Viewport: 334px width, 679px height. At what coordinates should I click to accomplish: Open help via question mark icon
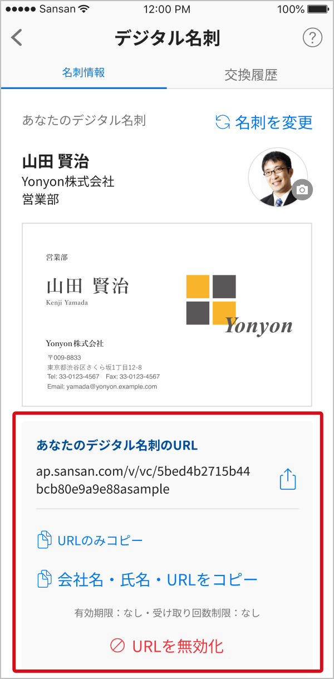[313, 38]
